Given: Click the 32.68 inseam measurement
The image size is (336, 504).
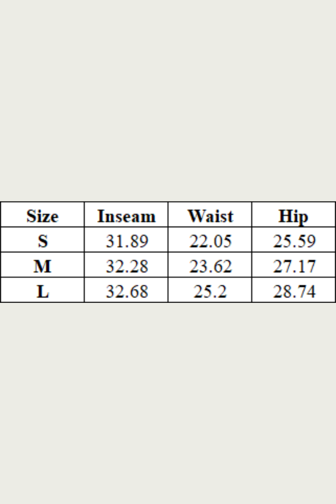Looking at the screenshot, I should tap(126, 291).
